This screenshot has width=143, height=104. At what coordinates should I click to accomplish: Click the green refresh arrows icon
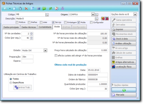click(x=50, y=9)
